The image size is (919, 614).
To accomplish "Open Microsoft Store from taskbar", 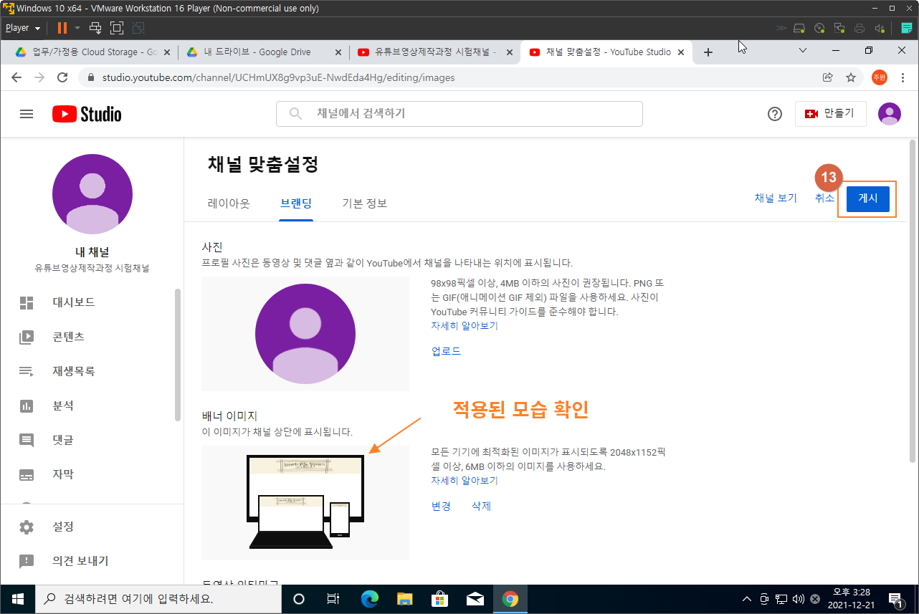I will click(440, 599).
